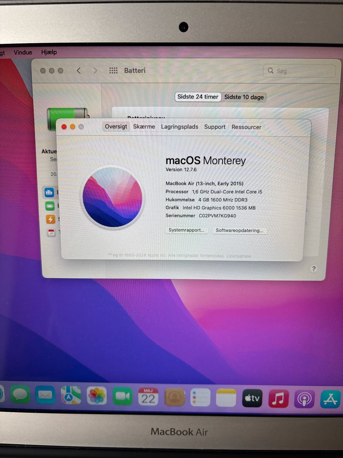Click the Søg search field
Viewport: 343px width, 458px height.
pyautogui.click(x=299, y=71)
